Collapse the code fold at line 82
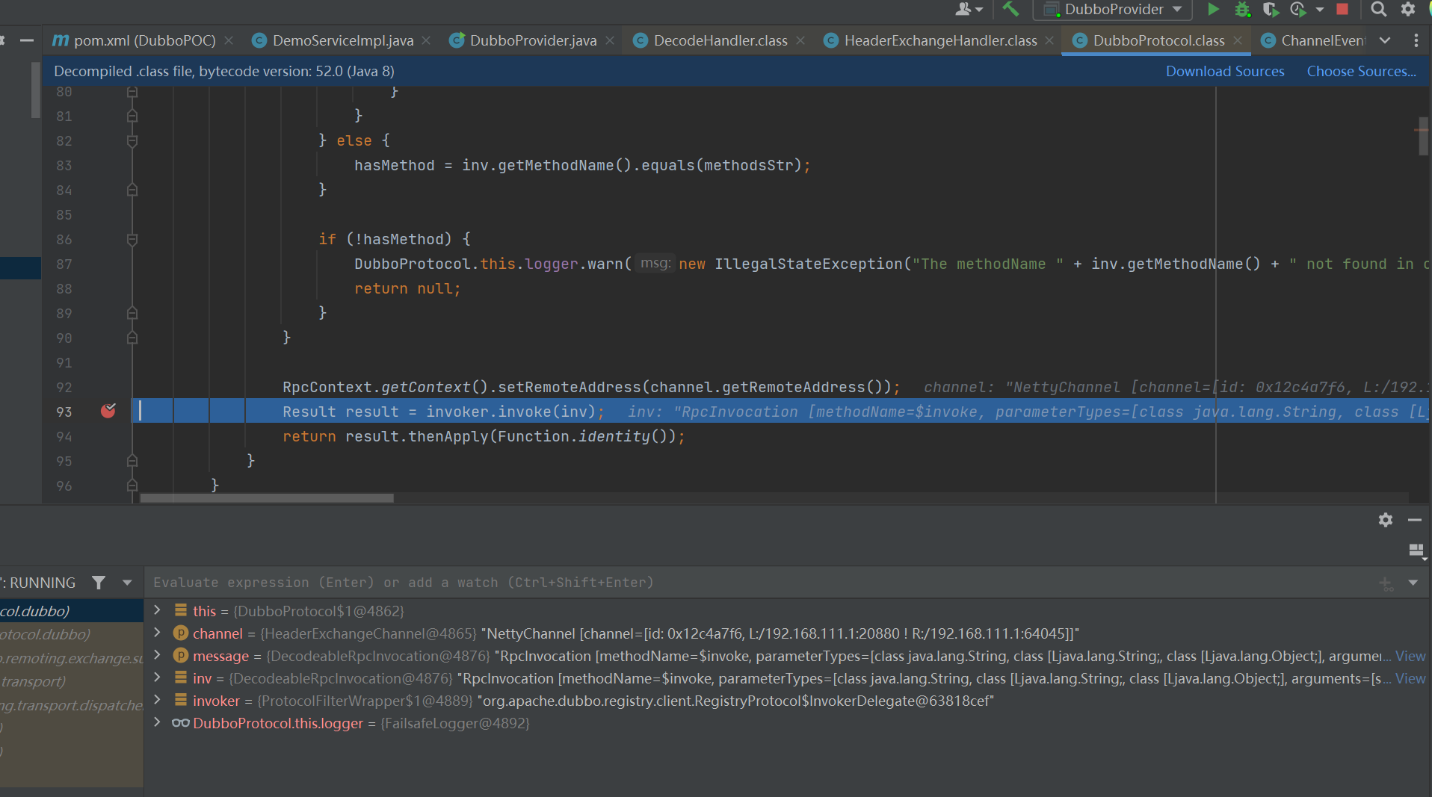 [132, 140]
